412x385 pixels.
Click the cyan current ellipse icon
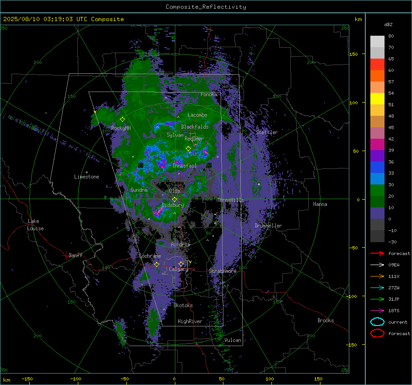tap(377, 322)
